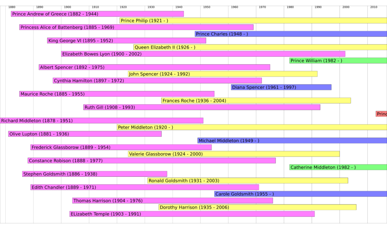Click the 1930 year label
This screenshot has width=387, height=232.
(151, 7)
